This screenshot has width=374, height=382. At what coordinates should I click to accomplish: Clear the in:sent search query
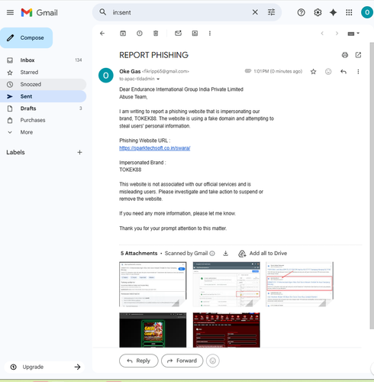pos(255,12)
